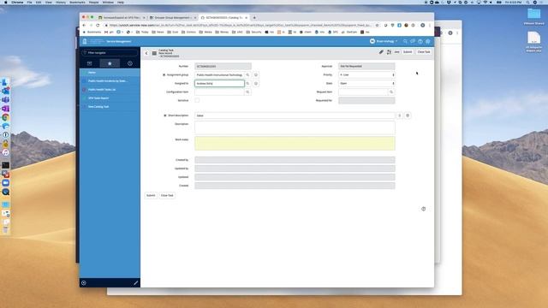548x308 pixels.
Task: Open the History menu in menu bar
Action: (61, 2)
